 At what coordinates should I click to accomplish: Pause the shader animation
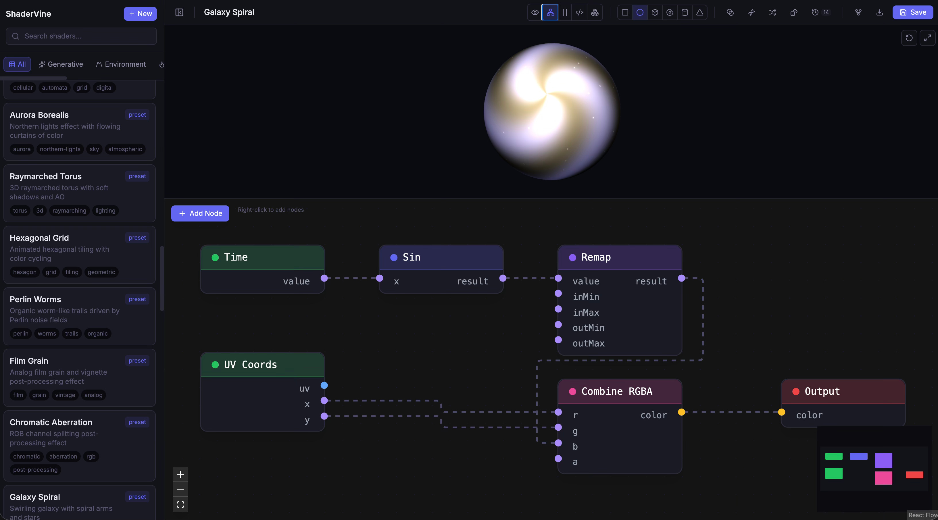[565, 12]
